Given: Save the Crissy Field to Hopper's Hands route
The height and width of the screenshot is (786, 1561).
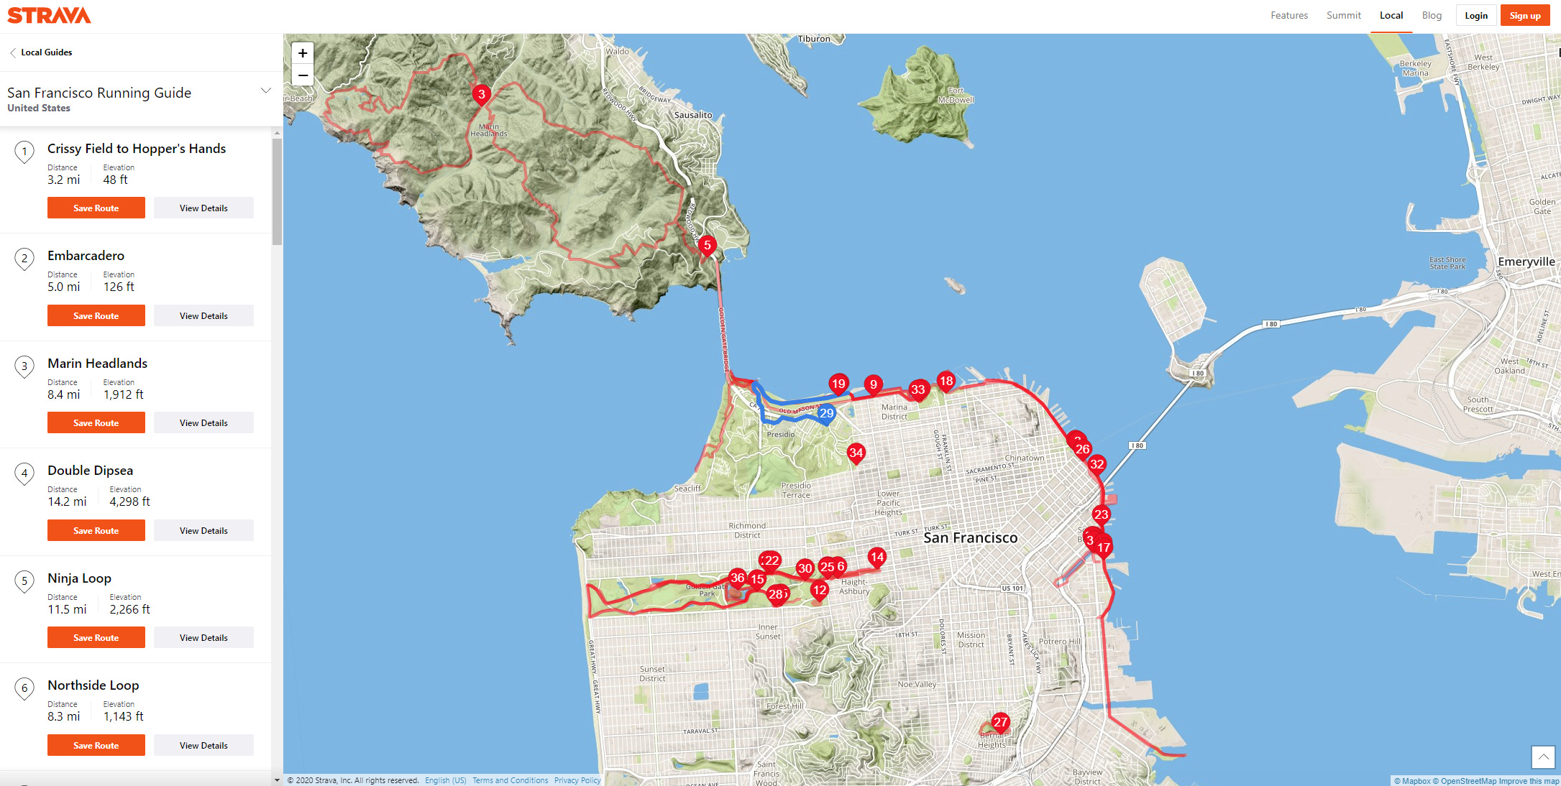Looking at the screenshot, I should [96, 208].
